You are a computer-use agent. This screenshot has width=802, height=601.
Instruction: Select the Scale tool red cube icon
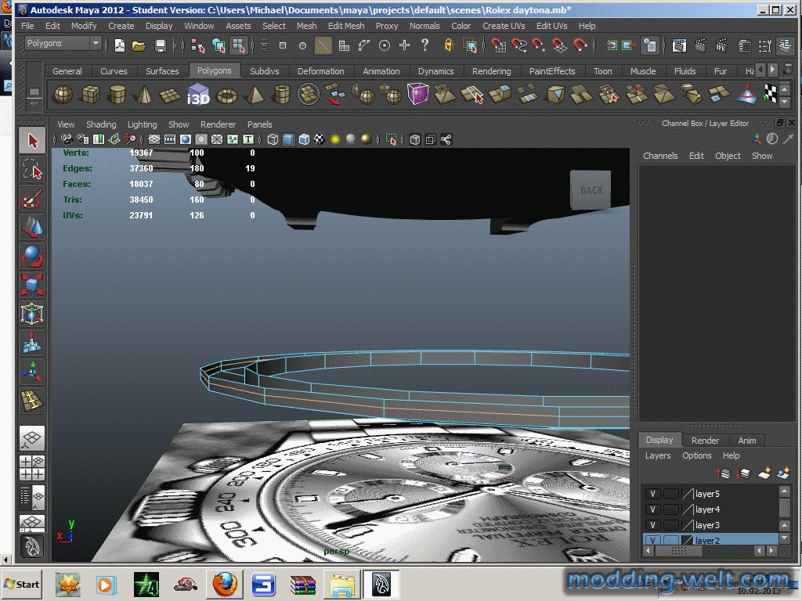tap(32, 285)
